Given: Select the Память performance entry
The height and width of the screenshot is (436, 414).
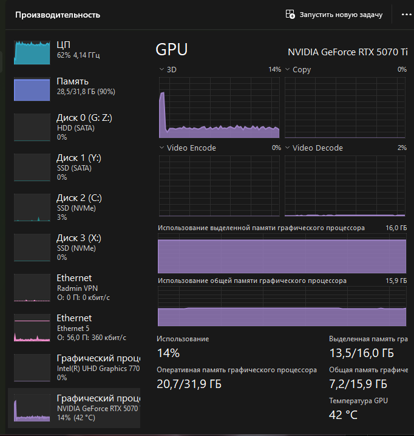Looking at the screenshot, I should coord(74,89).
